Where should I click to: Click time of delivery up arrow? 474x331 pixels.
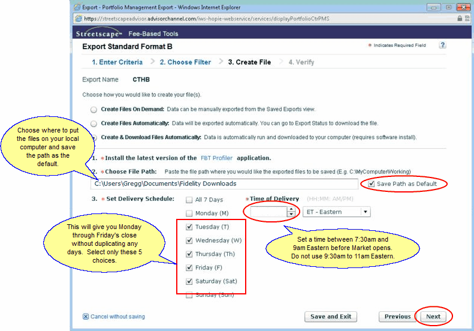291,209
